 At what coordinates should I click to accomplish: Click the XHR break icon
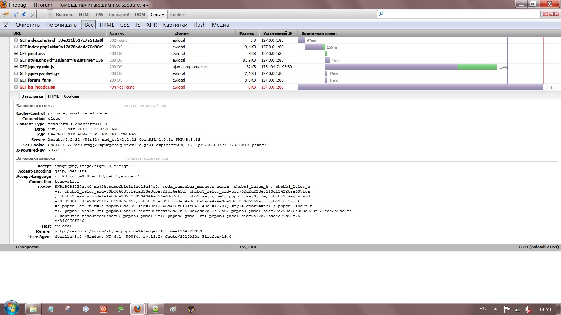[6, 25]
